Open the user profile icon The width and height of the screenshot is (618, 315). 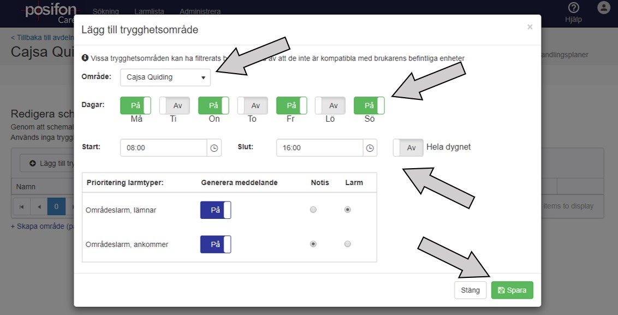pos(603,8)
